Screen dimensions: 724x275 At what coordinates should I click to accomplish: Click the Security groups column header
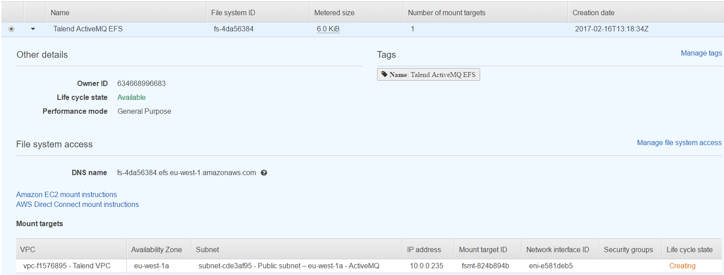[x=628, y=250]
